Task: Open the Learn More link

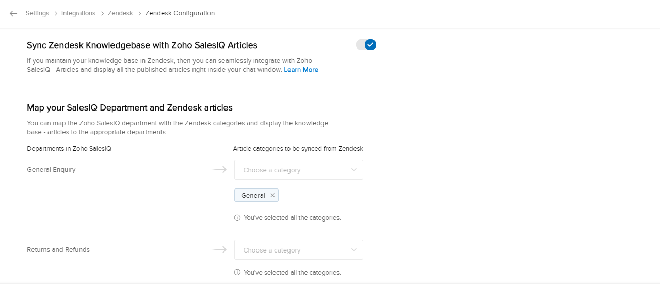Action: pos(301,70)
